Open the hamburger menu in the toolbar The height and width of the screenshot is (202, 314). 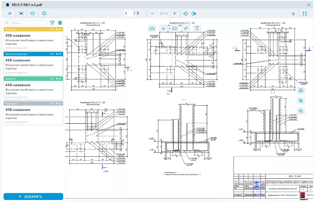pyautogui.click(x=10, y=13)
